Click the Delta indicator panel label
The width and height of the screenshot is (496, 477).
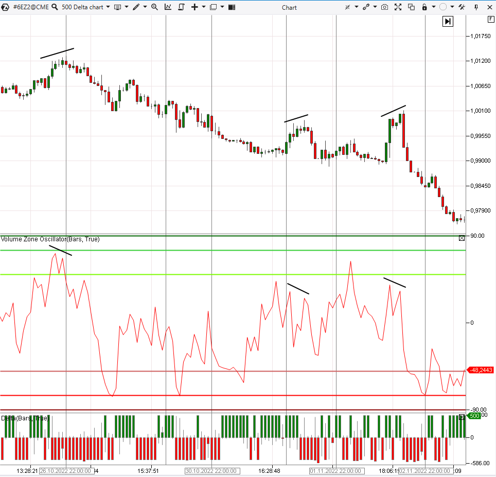pyautogui.click(x=25, y=418)
